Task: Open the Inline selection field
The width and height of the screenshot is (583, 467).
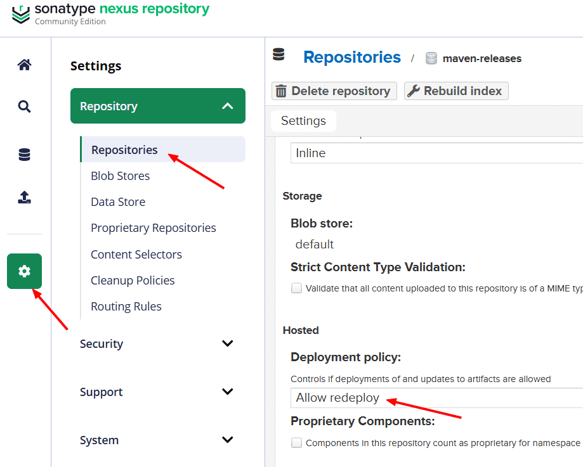Action: [x=436, y=153]
